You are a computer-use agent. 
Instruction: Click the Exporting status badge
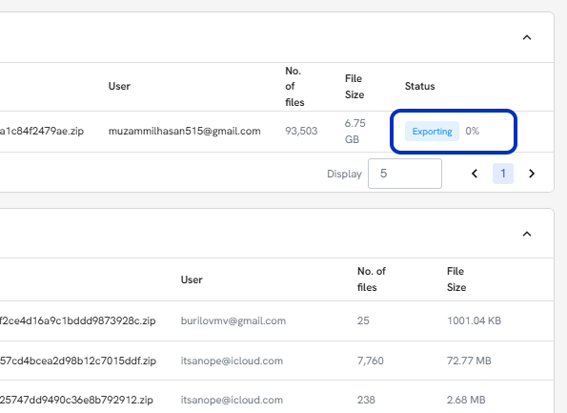pyautogui.click(x=432, y=131)
